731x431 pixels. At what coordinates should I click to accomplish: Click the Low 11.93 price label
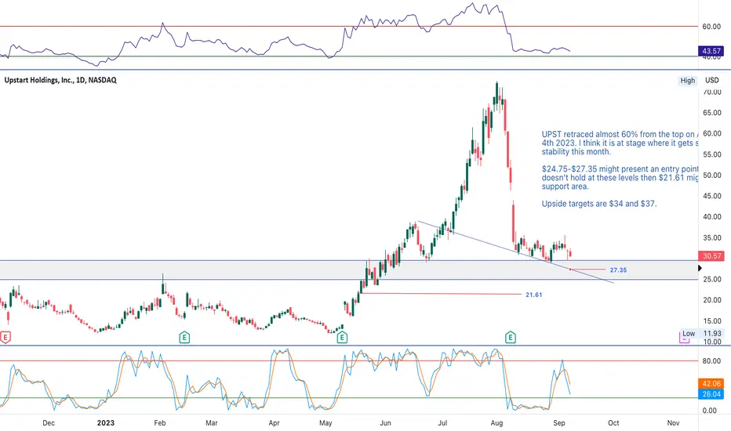tap(702, 334)
